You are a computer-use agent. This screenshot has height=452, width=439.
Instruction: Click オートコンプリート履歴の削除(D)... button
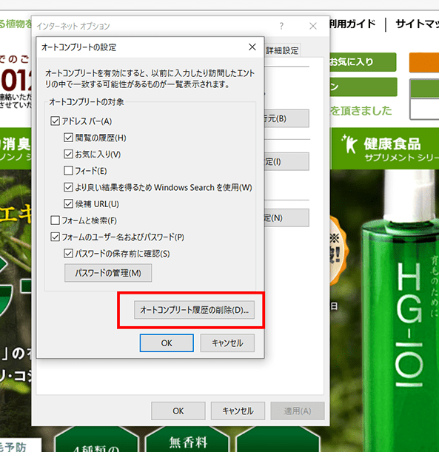tap(194, 310)
